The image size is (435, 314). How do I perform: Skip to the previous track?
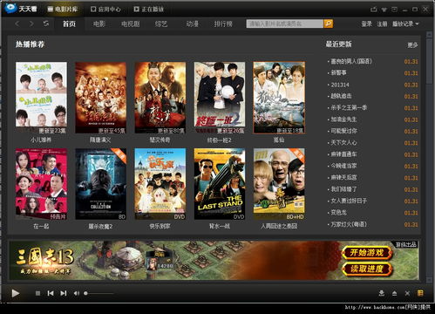click(51, 293)
